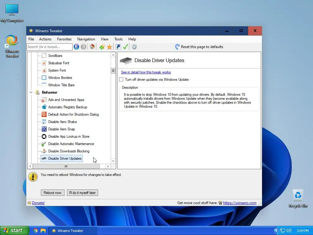Viewport: 313px width, 235px height.
Task: Click Disable Downloads Blocking icon
Action: coord(44,151)
